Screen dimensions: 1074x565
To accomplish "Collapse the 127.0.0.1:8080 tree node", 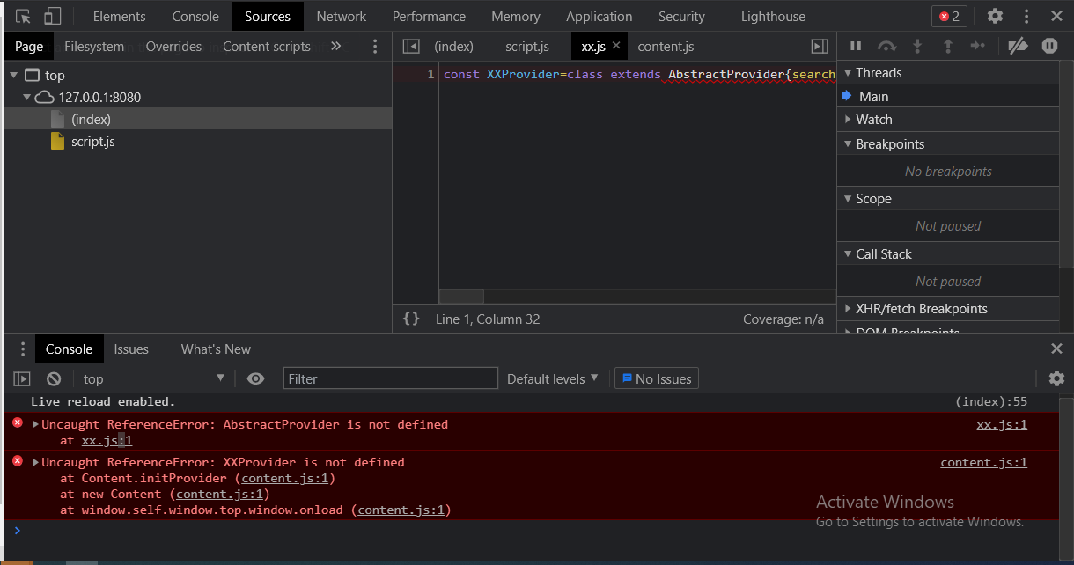I will coord(26,98).
